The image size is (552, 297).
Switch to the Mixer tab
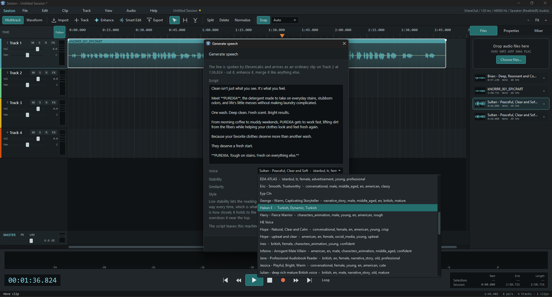tap(538, 31)
